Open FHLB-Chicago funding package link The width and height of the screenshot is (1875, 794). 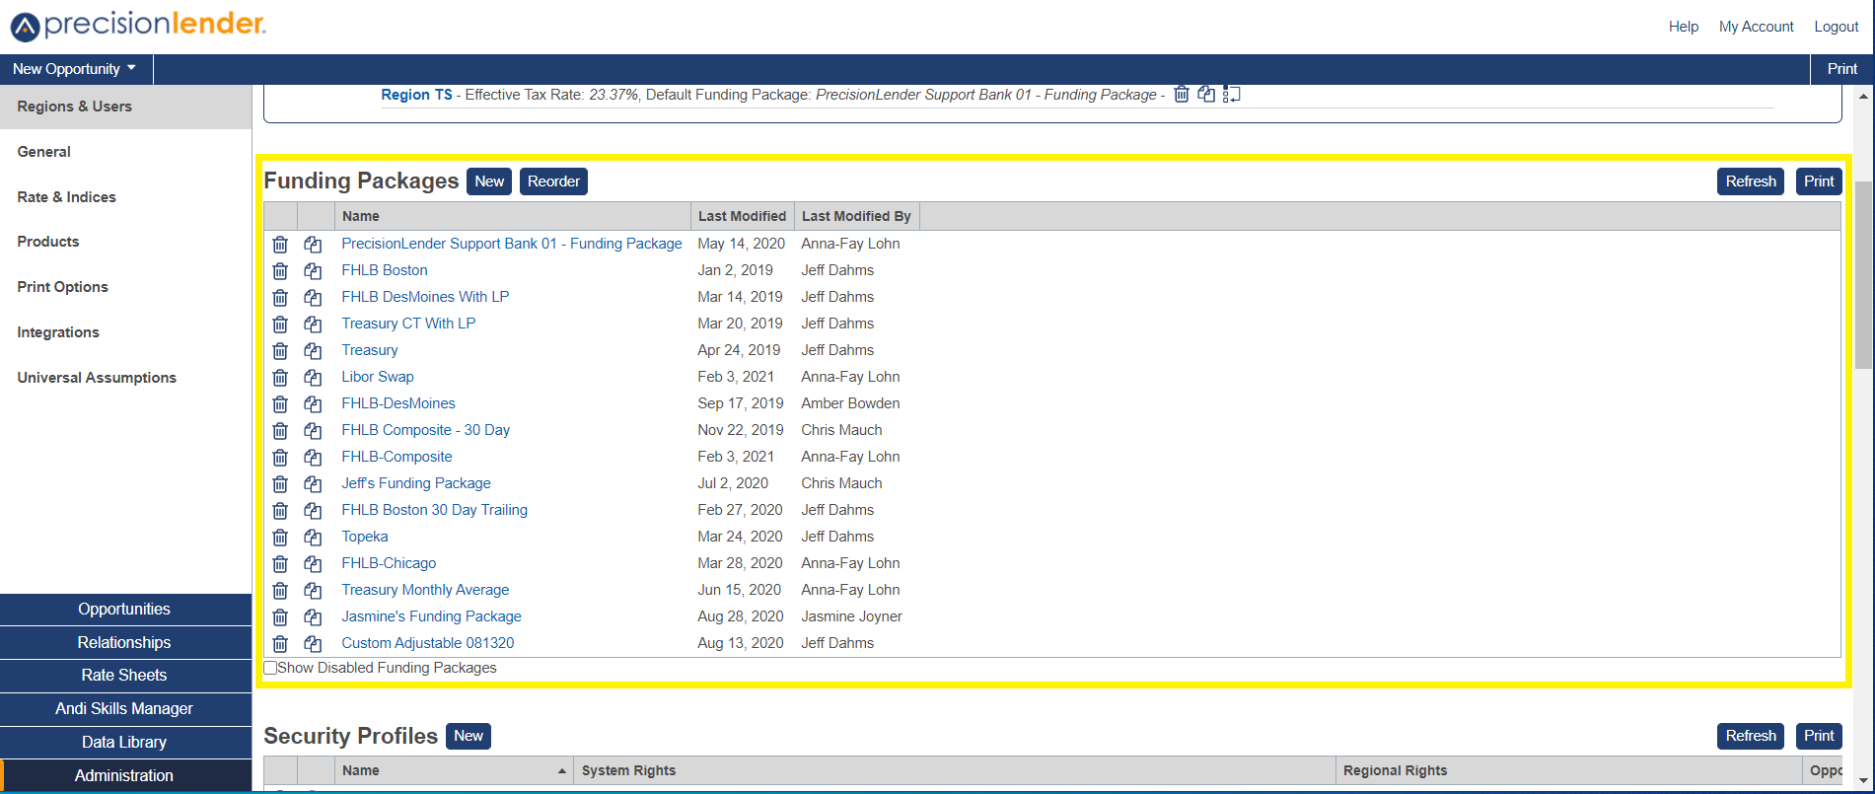click(389, 563)
